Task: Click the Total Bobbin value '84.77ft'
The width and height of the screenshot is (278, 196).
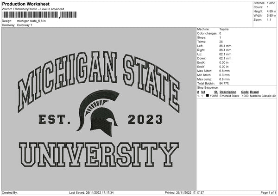Action: [224, 83]
